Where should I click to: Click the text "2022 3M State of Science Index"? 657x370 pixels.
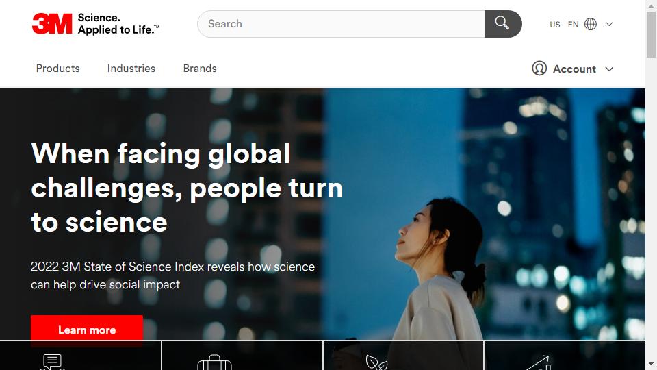(x=117, y=267)
